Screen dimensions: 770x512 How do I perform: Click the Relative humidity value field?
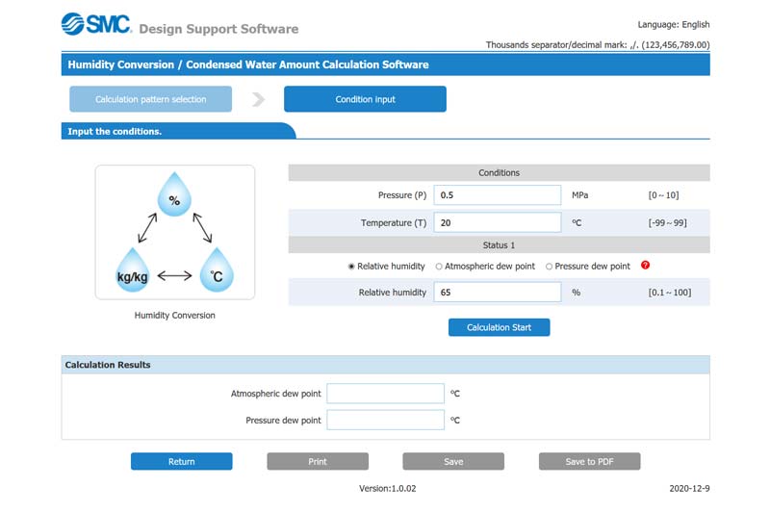click(x=497, y=293)
